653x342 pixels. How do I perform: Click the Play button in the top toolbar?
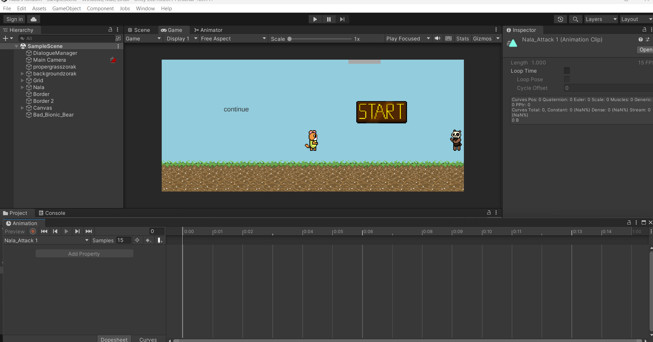tap(315, 19)
